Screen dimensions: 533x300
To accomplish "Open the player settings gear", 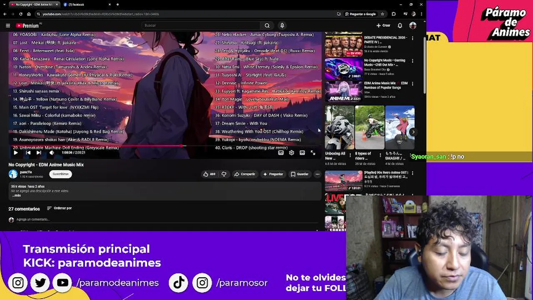I will point(291,152).
